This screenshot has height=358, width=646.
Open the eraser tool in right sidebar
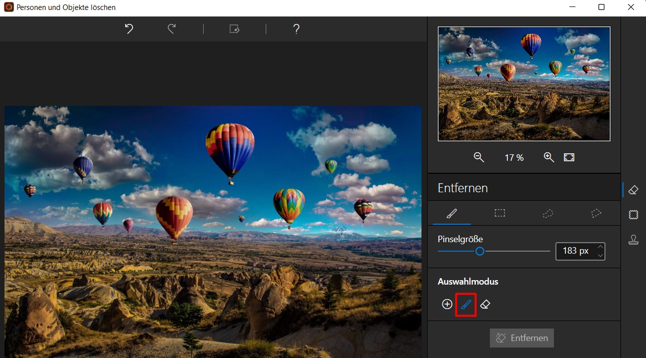[x=633, y=190]
